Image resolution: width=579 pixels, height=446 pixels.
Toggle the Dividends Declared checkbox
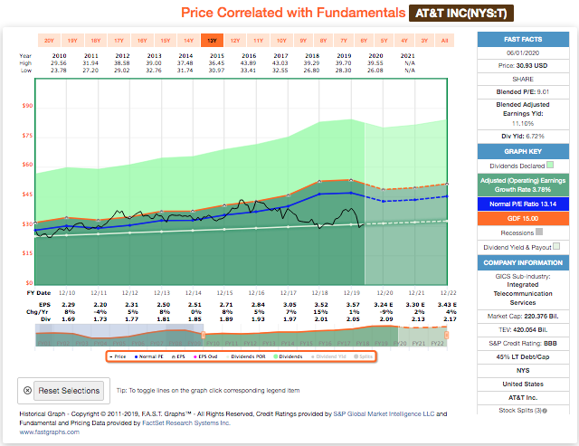[x=550, y=165]
